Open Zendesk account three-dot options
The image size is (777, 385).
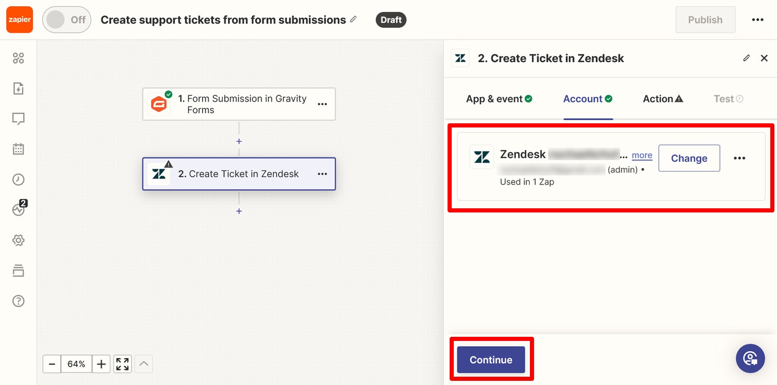[x=739, y=158]
